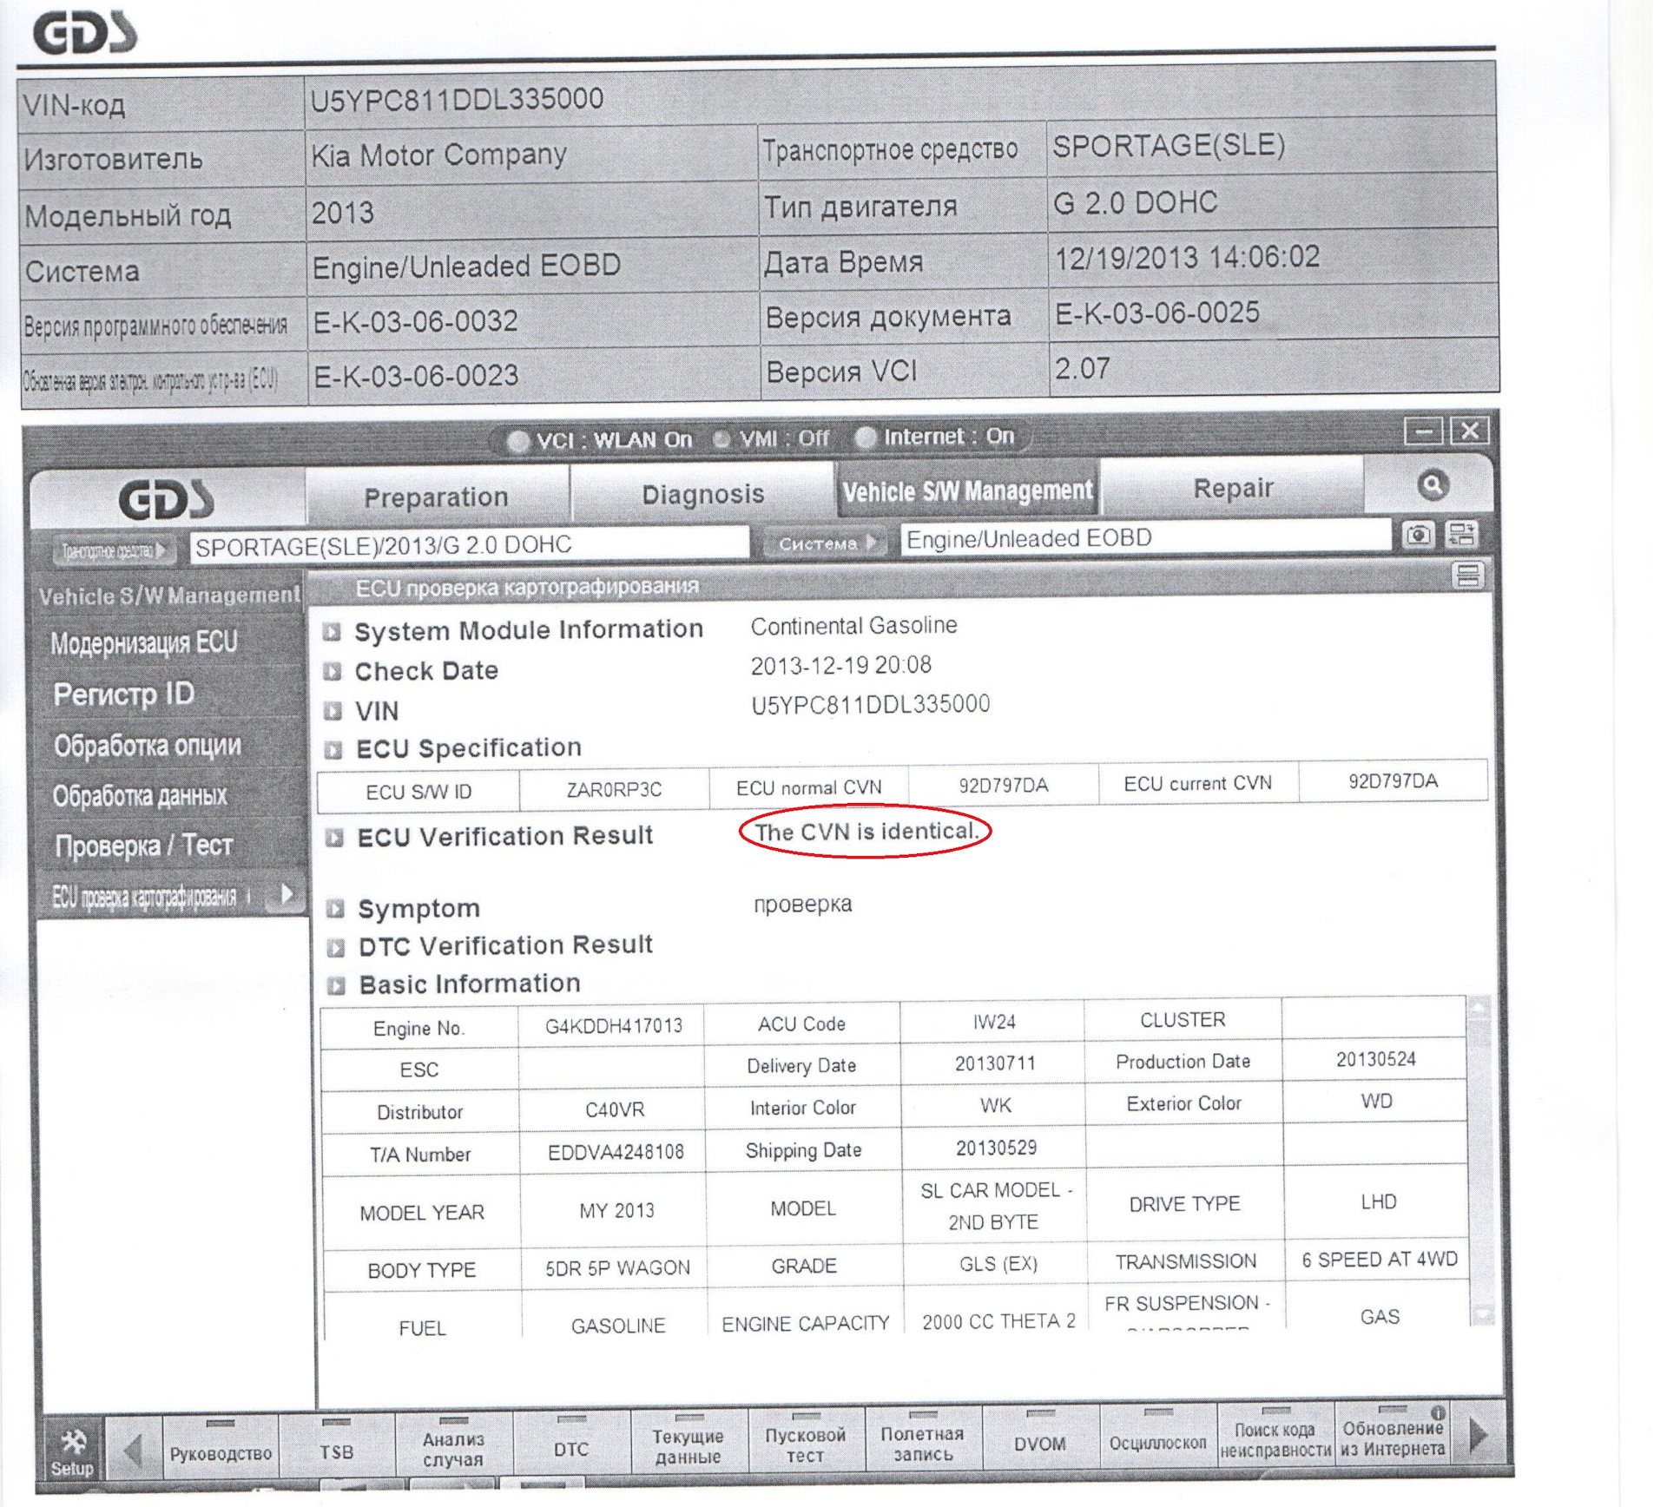Image resolution: width=1667 pixels, height=1507 pixels.
Task: Select Модернизация ECU in sidebar
Action: click(x=144, y=643)
